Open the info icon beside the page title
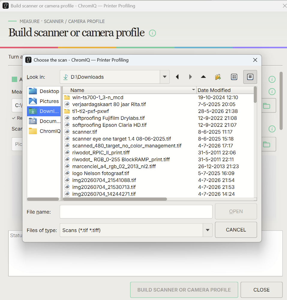The height and width of the screenshot is (300, 287). (x=152, y=33)
